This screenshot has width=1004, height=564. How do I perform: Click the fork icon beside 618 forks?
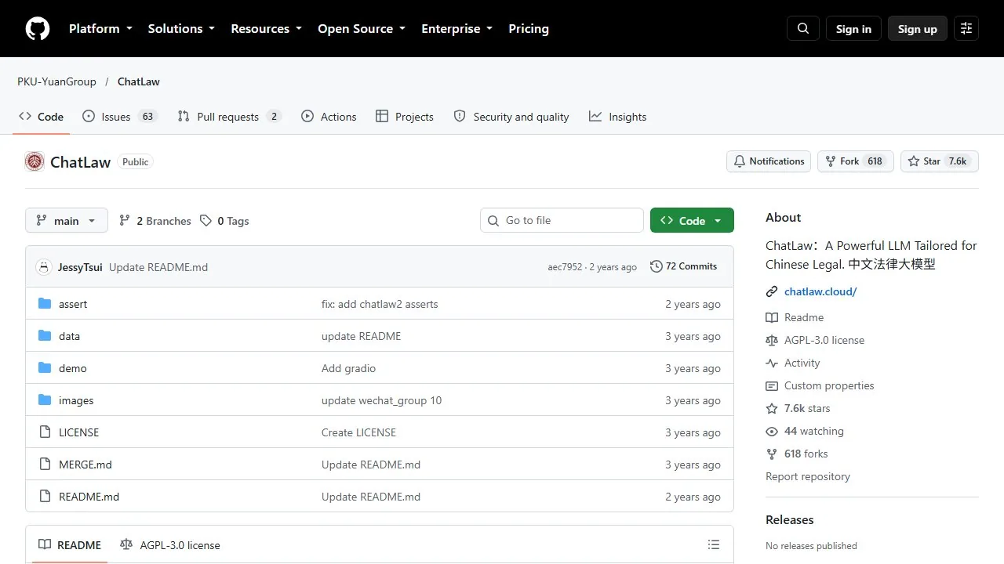[x=772, y=454]
